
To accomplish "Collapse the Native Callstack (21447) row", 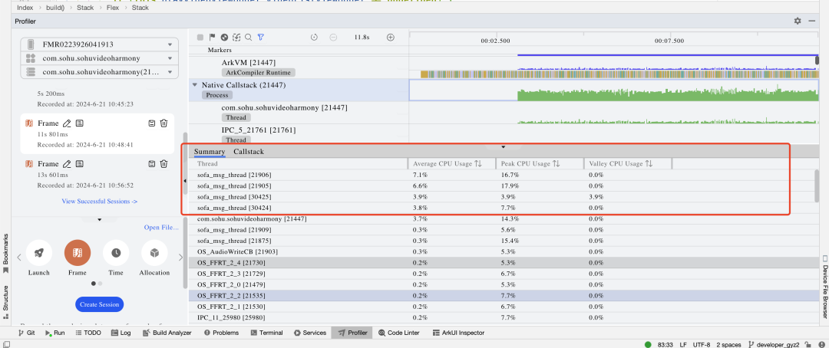I will point(194,85).
